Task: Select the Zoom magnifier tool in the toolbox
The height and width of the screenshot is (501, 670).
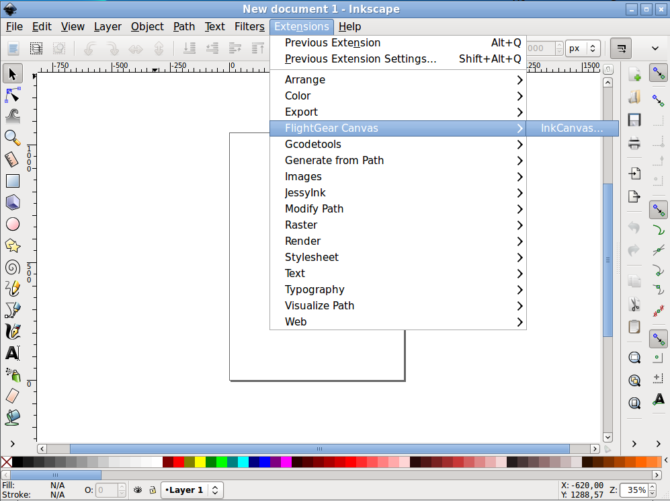Action: pos(12,138)
